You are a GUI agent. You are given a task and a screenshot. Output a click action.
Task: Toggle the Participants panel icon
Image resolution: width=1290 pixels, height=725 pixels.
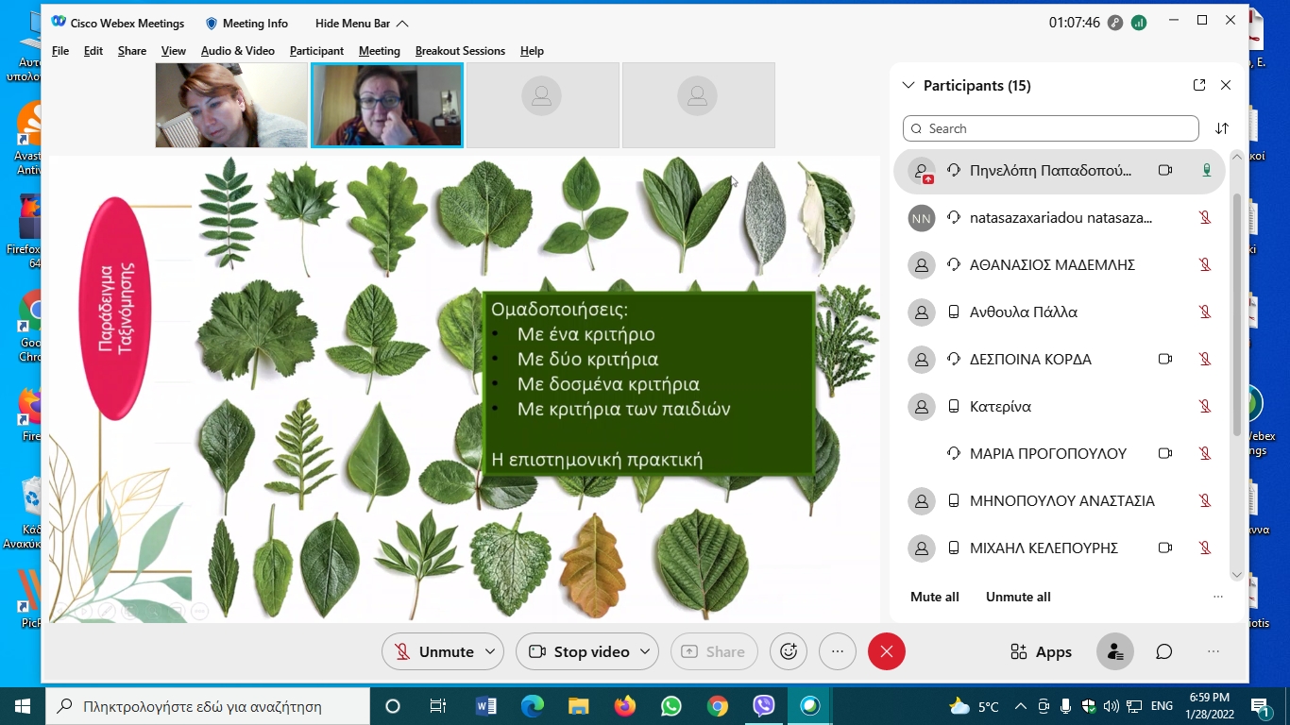click(1115, 651)
